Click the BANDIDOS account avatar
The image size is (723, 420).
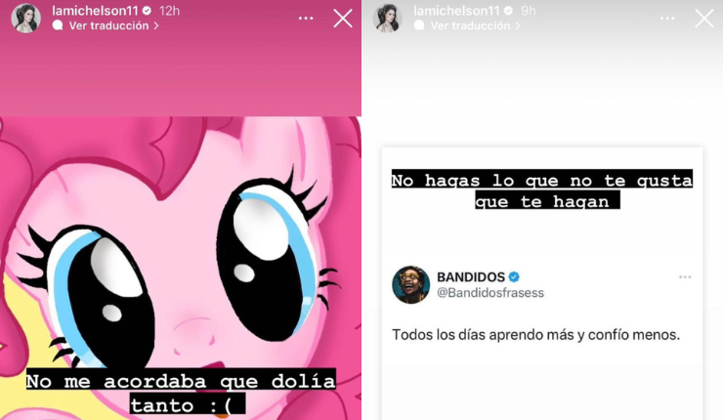[x=410, y=284]
